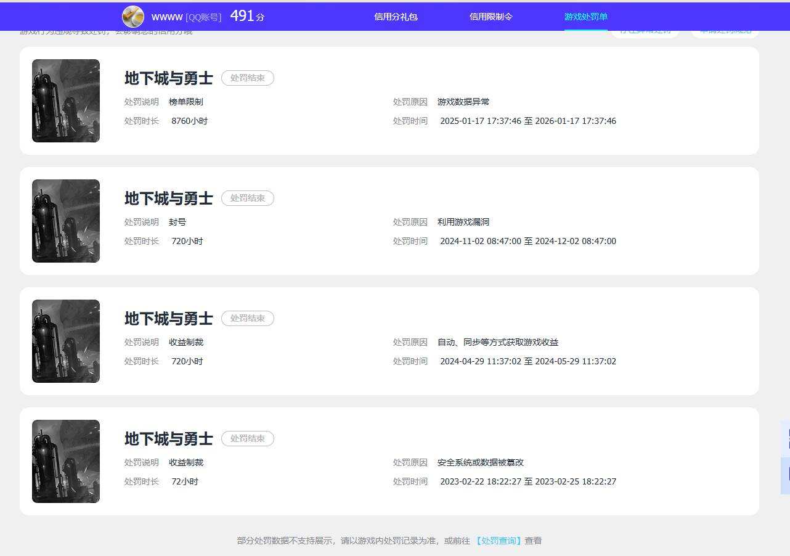Click game thumbnail of 720小时 收益制裁 record
This screenshot has width=790, height=556.
coord(66,341)
